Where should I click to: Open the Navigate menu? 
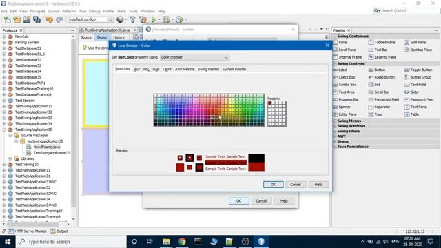pos(37,11)
